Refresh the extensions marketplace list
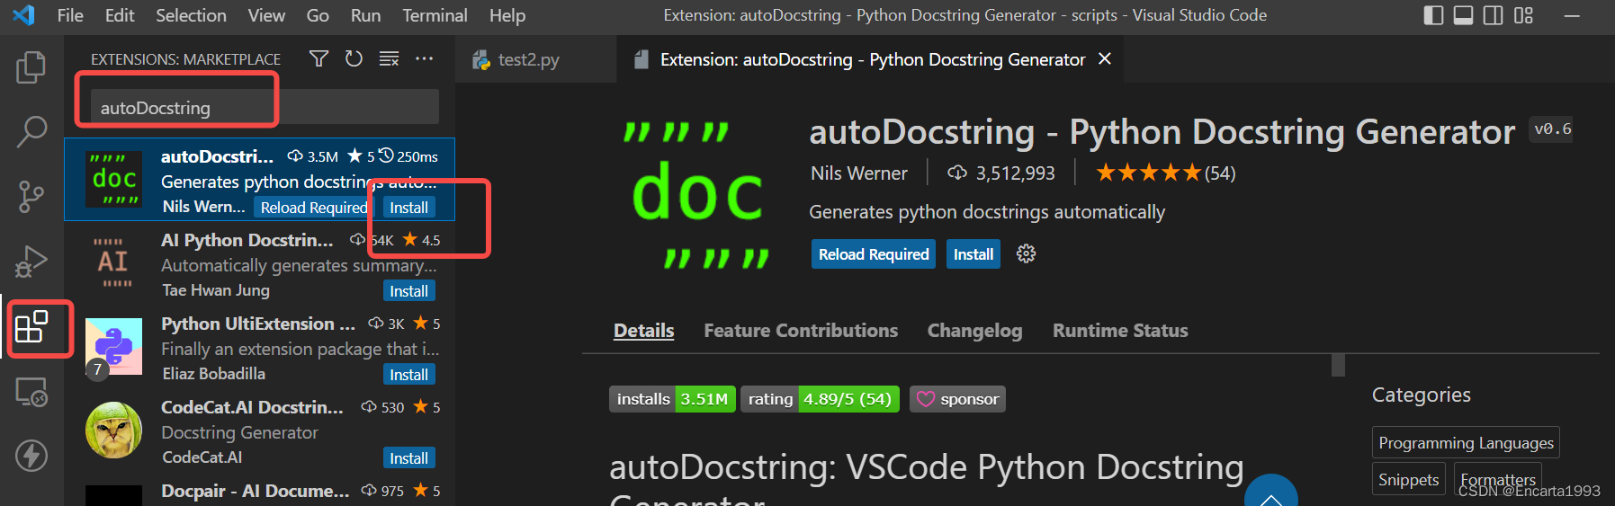 (x=354, y=59)
